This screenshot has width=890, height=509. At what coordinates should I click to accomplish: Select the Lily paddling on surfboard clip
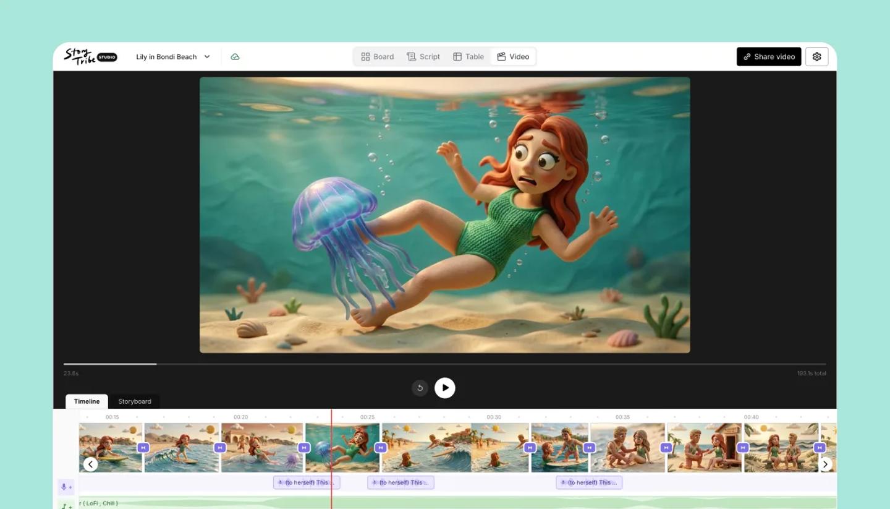111,447
